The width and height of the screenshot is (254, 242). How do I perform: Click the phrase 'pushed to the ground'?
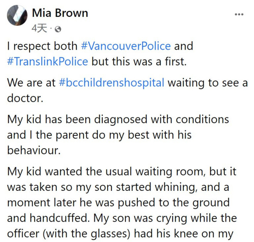click(x=174, y=203)
